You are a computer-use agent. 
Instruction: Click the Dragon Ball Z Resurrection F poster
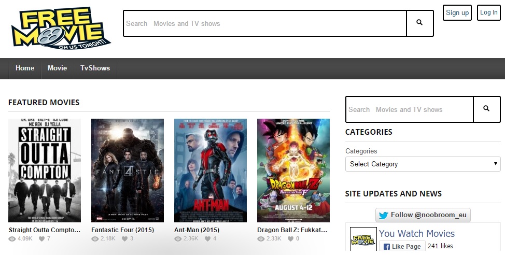[293, 171]
